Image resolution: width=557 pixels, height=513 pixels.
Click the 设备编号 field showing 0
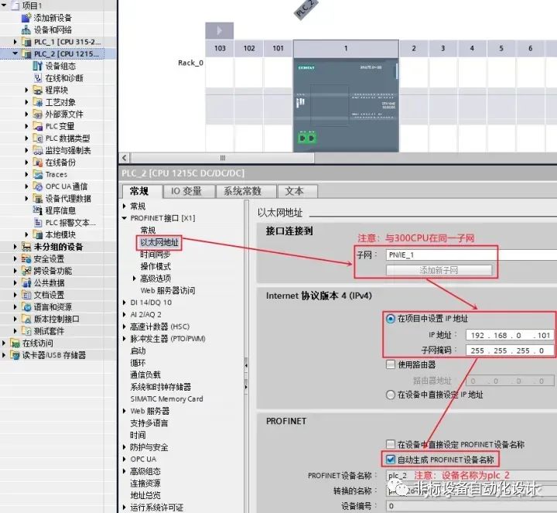[471, 505]
